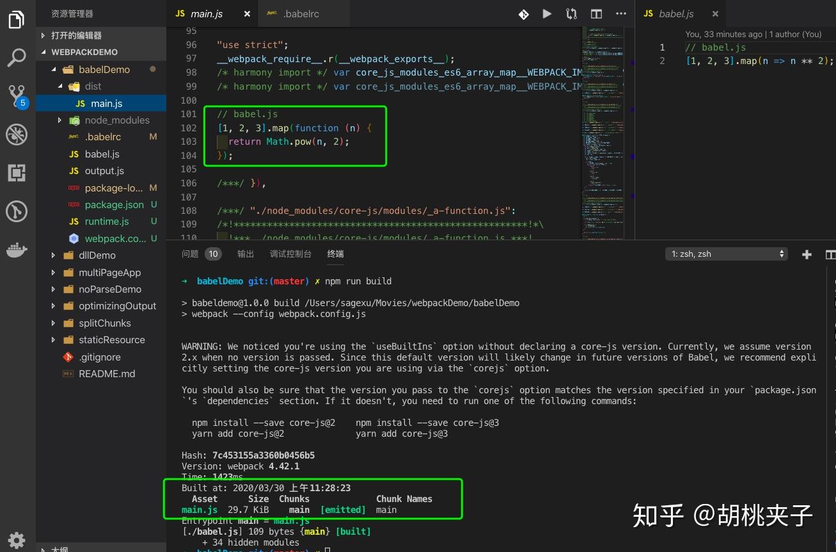The image size is (836, 552).
Task: Open a new terminal with the plus icon
Action: click(x=807, y=254)
